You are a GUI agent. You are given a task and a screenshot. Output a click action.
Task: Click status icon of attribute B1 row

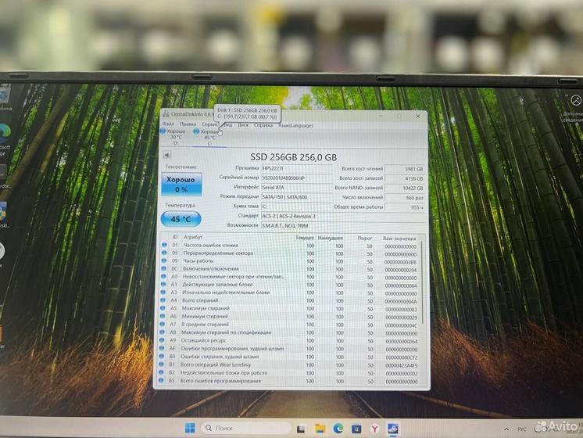161,364
